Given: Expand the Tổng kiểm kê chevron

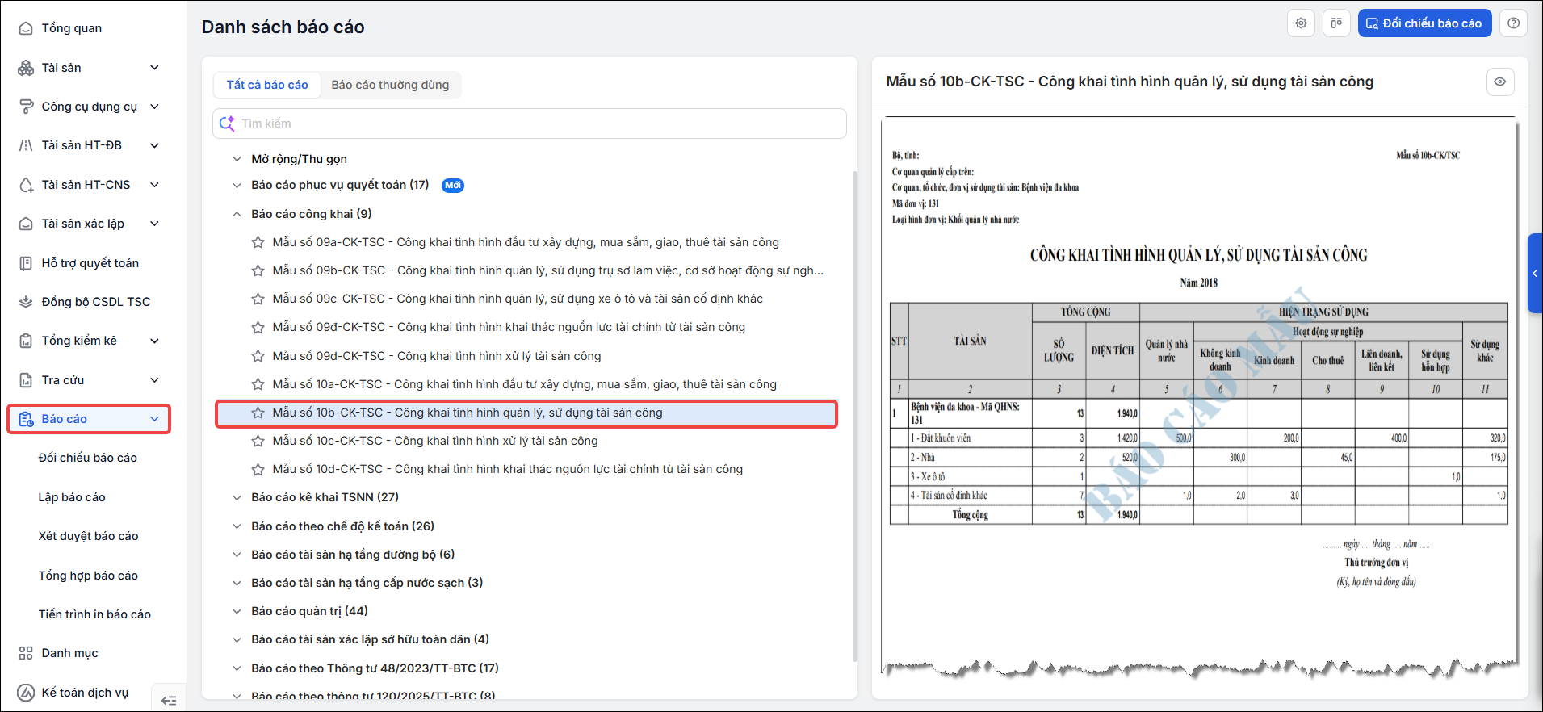Looking at the screenshot, I should [x=154, y=341].
